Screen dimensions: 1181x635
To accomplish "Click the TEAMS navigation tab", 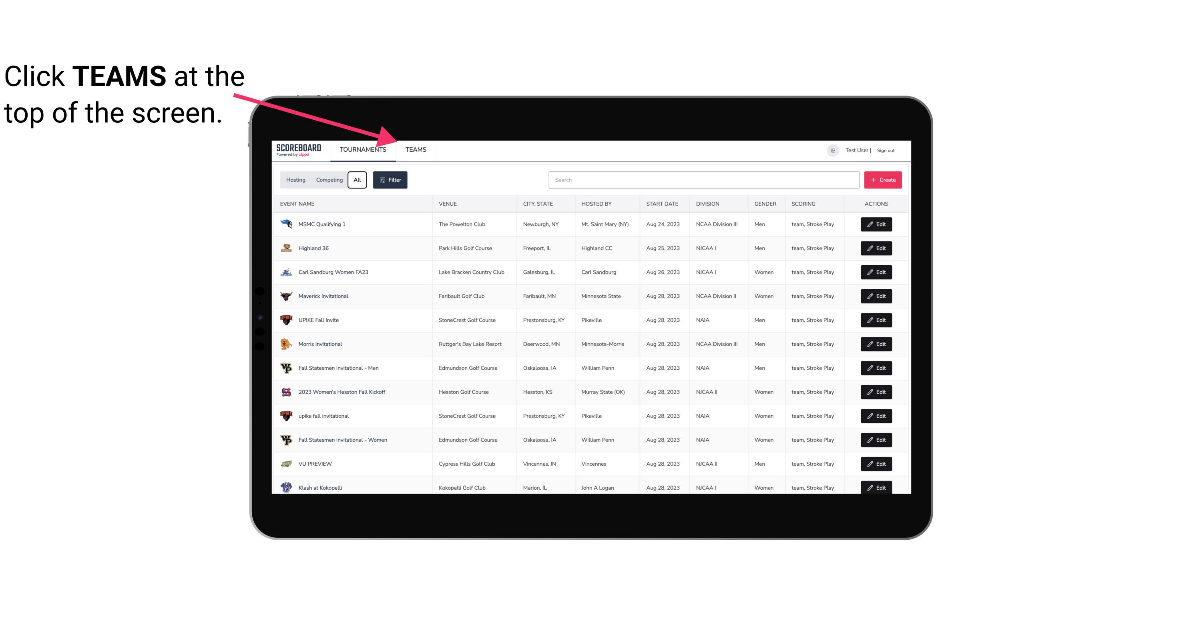I will [x=415, y=149].
